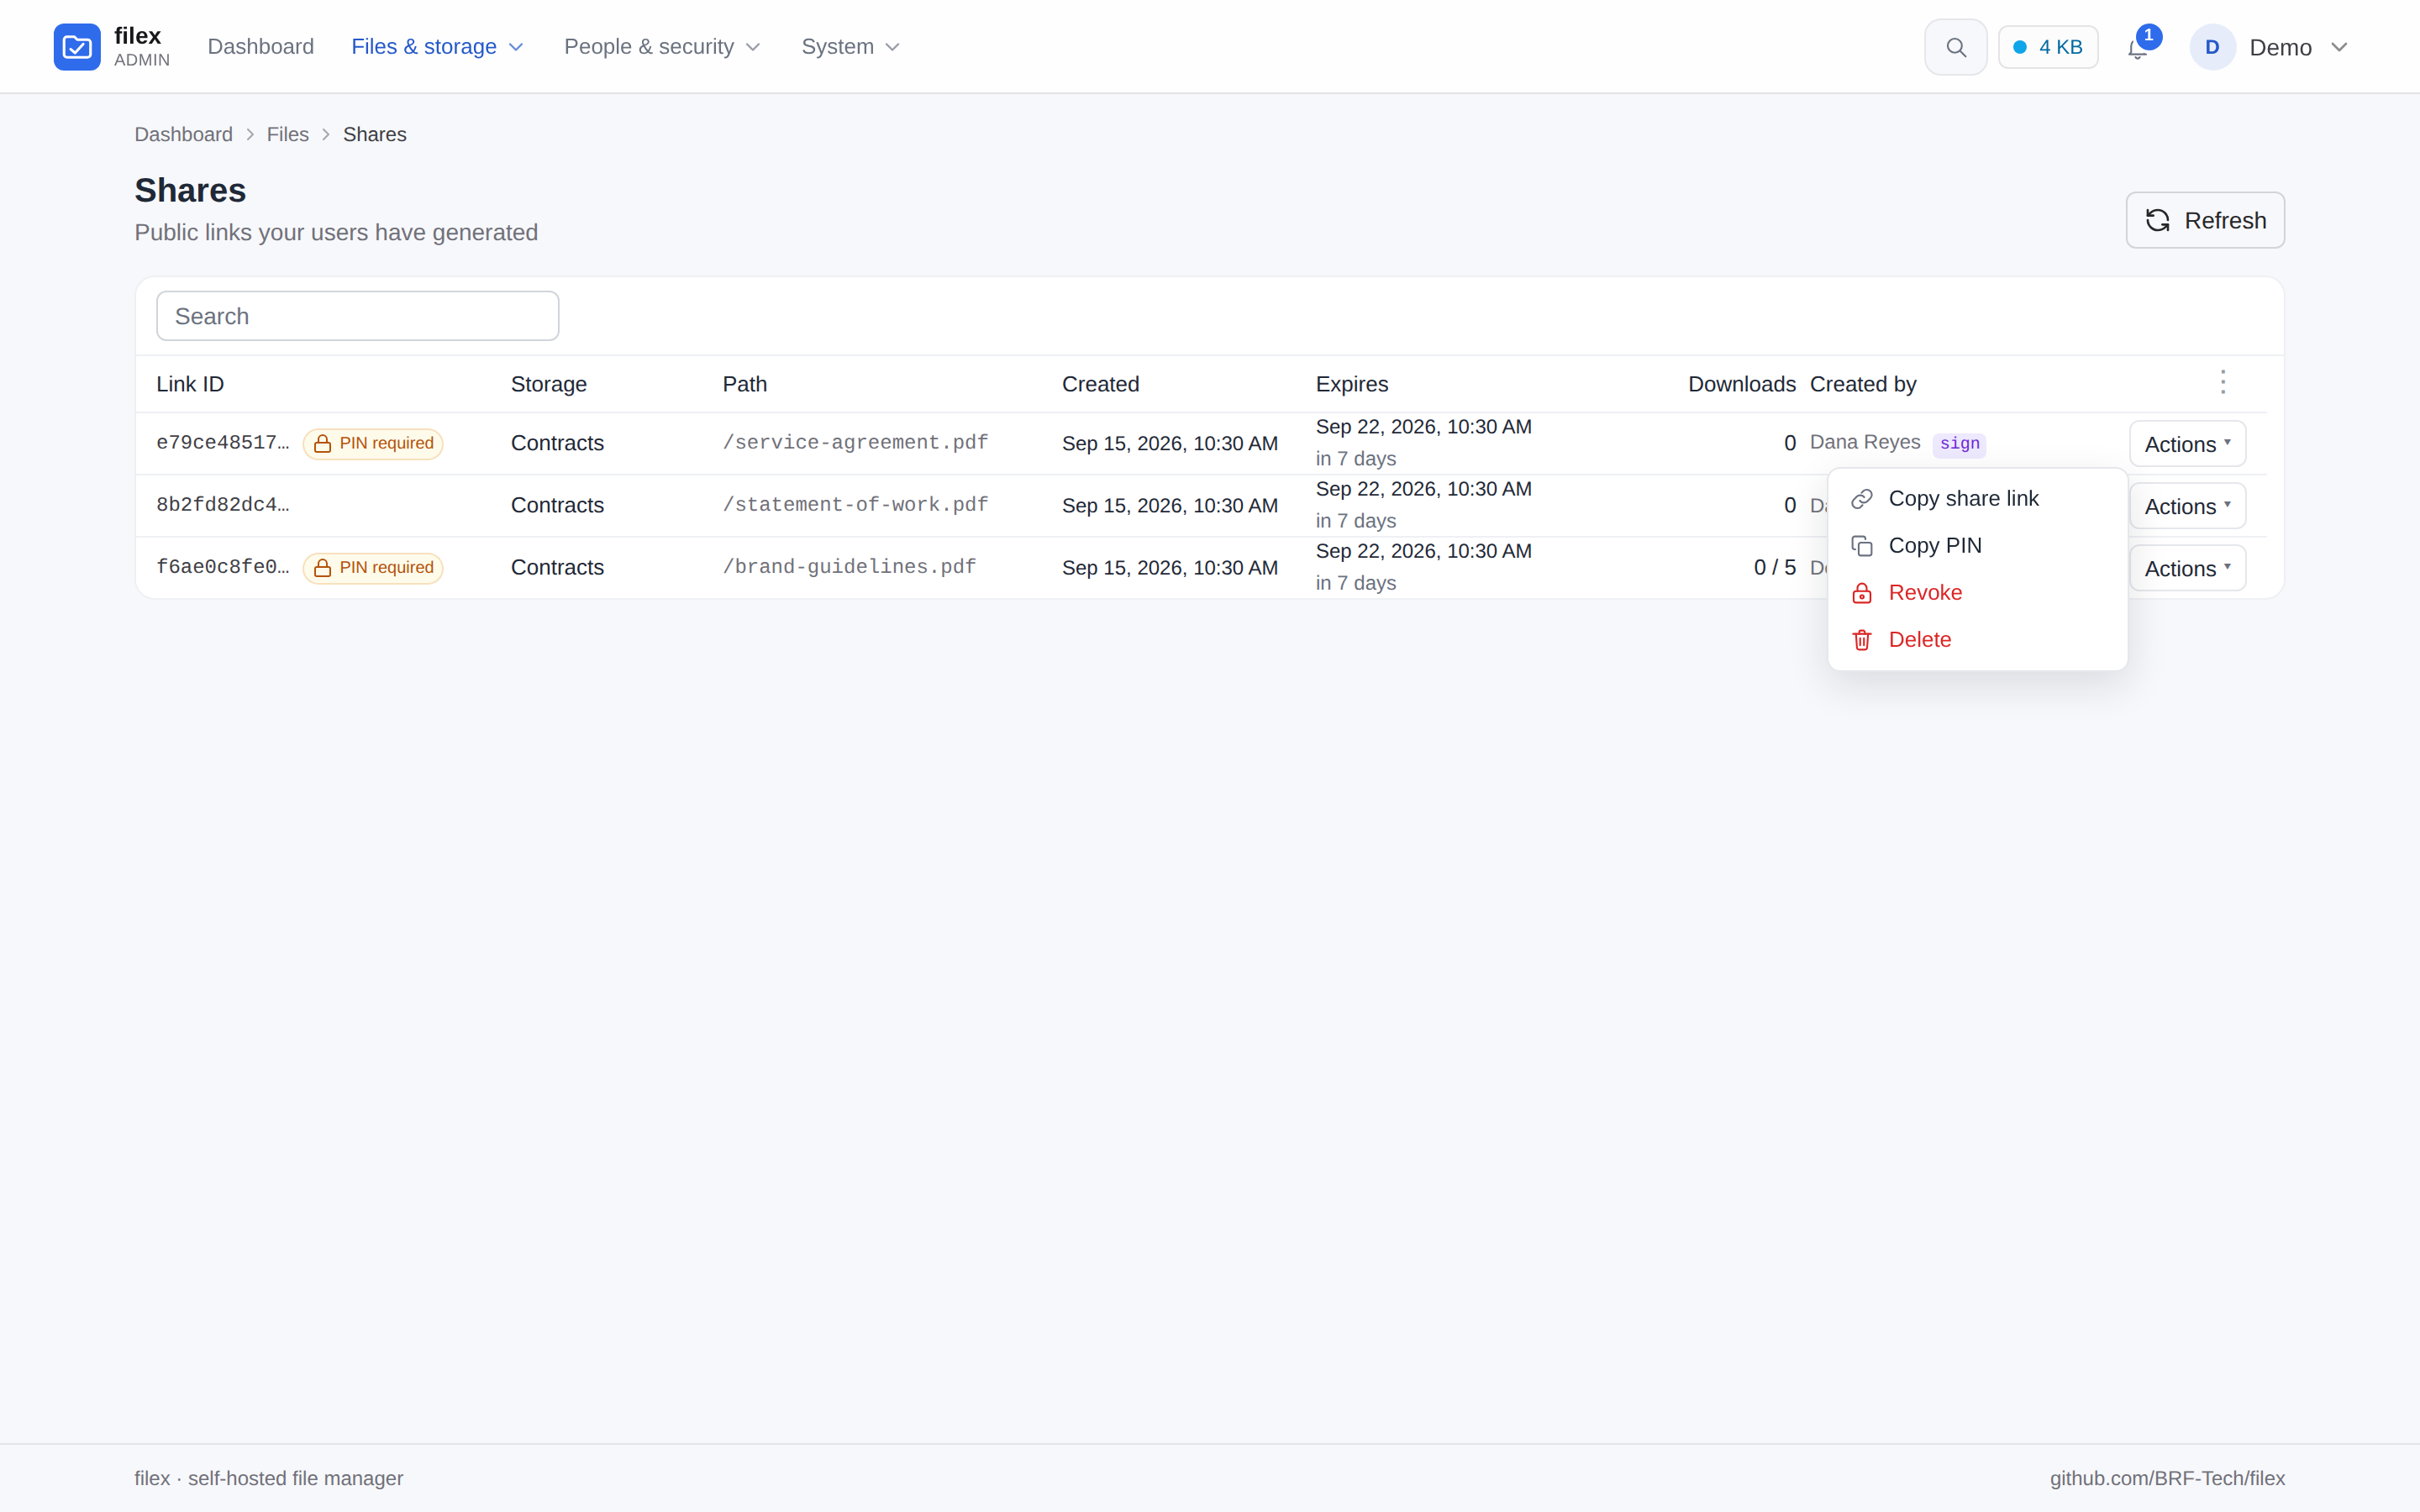Viewport: 2420px width, 1512px height.
Task: Click the sign tag beside Dana Reyes
Action: [x=1959, y=444]
